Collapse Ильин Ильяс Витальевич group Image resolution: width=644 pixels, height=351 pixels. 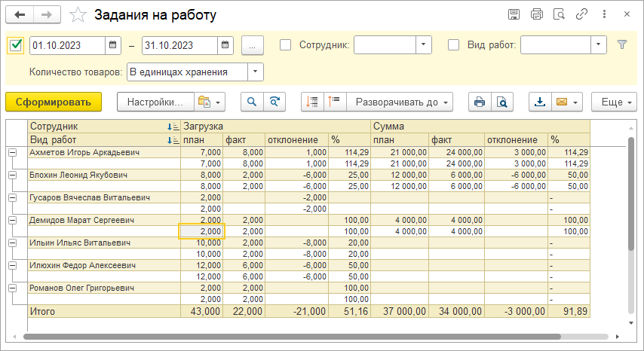click(13, 243)
